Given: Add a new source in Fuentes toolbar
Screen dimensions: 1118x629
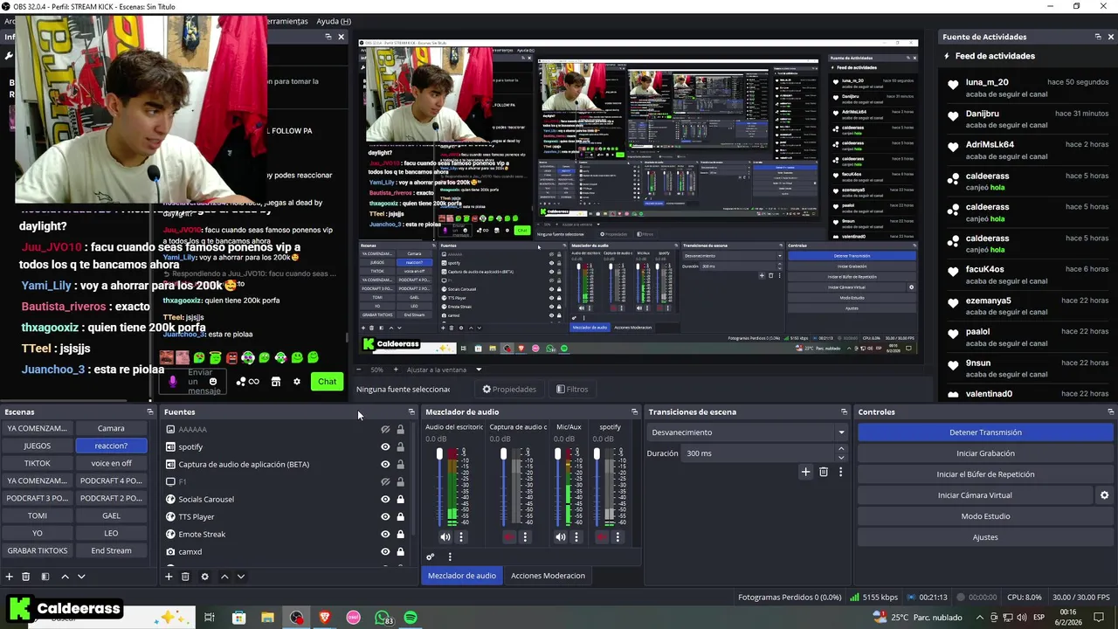Looking at the screenshot, I should coord(169,577).
